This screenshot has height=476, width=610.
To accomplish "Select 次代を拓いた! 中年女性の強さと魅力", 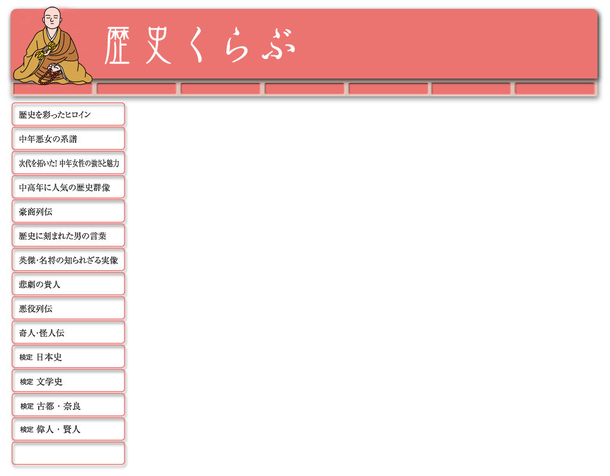I will pos(69,163).
